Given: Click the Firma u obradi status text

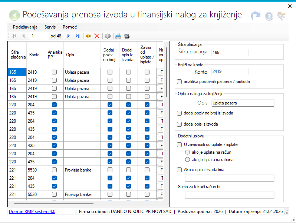Looking at the screenshot, I should tap(125, 212).
